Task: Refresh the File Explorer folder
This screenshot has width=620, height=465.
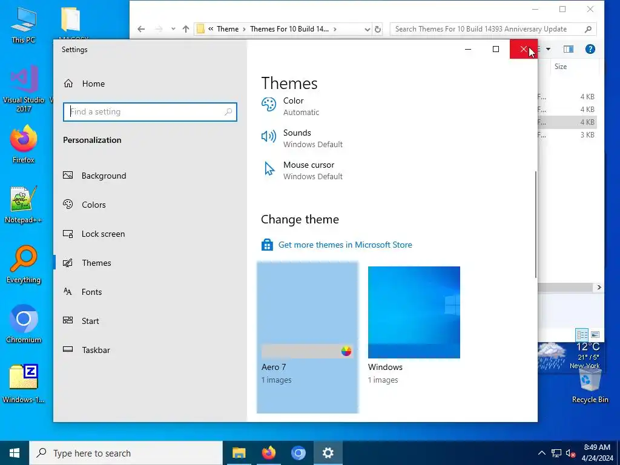Action: point(378,29)
